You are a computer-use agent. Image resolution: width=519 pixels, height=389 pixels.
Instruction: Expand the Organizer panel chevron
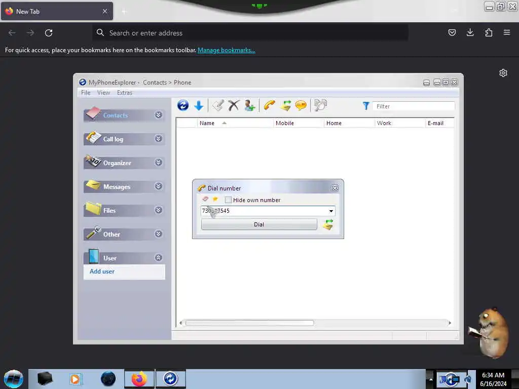[159, 163]
